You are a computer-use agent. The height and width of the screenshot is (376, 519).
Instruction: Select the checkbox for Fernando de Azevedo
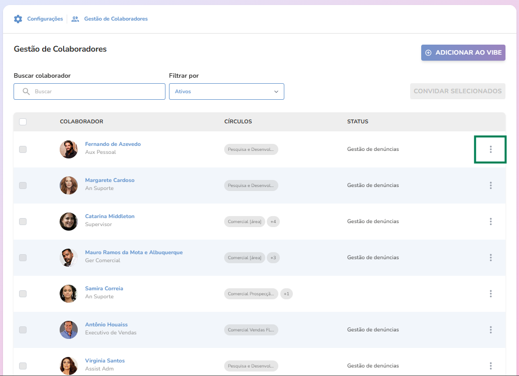click(x=23, y=149)
